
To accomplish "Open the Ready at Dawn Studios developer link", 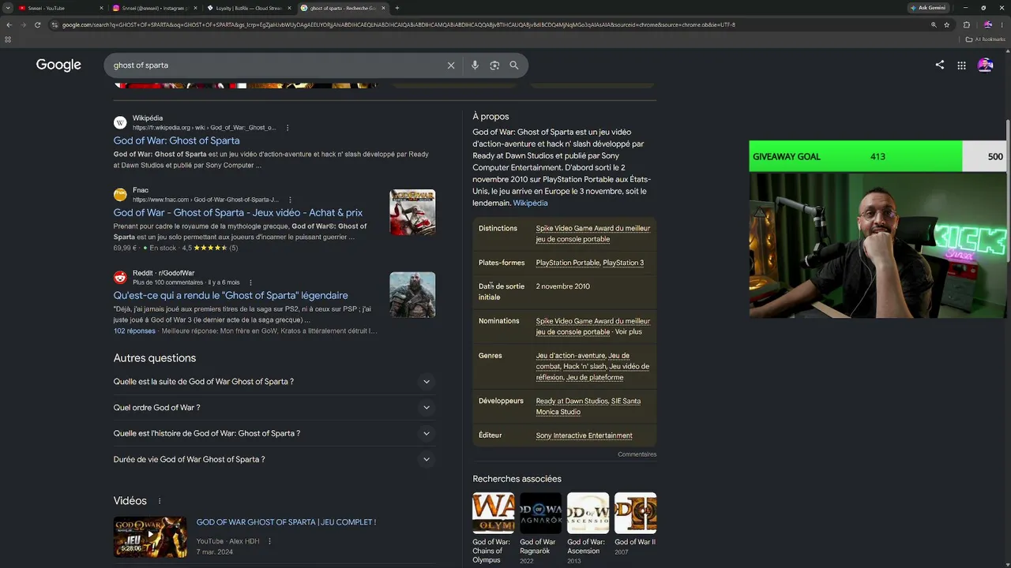I will 572,401.
